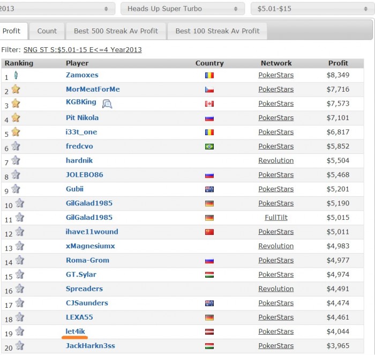The image size is (375, 355).
Task: Click the Latvian flag in let4ik's row
Action: [x=209, y=332]
